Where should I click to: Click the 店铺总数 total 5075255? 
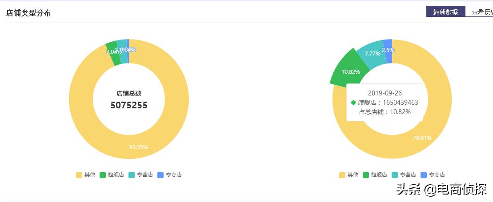pos(129,105)
